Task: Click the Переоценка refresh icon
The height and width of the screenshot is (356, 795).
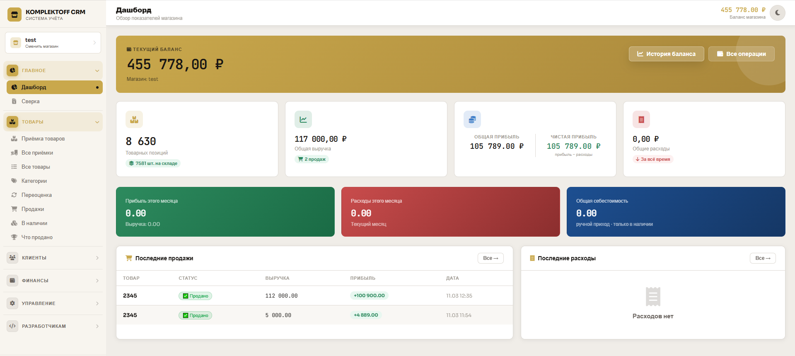Action: click(x=14, y=195)
